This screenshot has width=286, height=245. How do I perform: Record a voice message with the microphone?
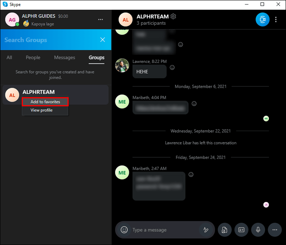(x=258, y=230)
